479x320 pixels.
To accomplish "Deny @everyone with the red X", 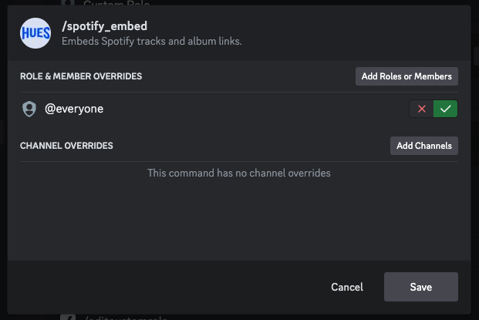I will point(421,109).
